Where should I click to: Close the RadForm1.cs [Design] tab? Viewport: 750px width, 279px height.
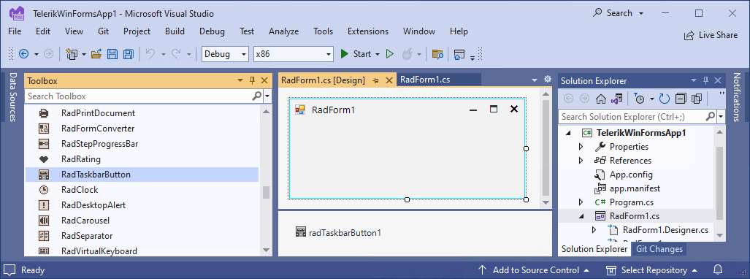click(x=389, y=81)
